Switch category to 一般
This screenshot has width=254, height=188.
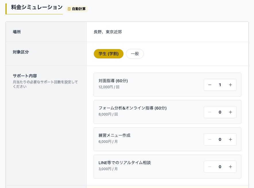(135, 54)
